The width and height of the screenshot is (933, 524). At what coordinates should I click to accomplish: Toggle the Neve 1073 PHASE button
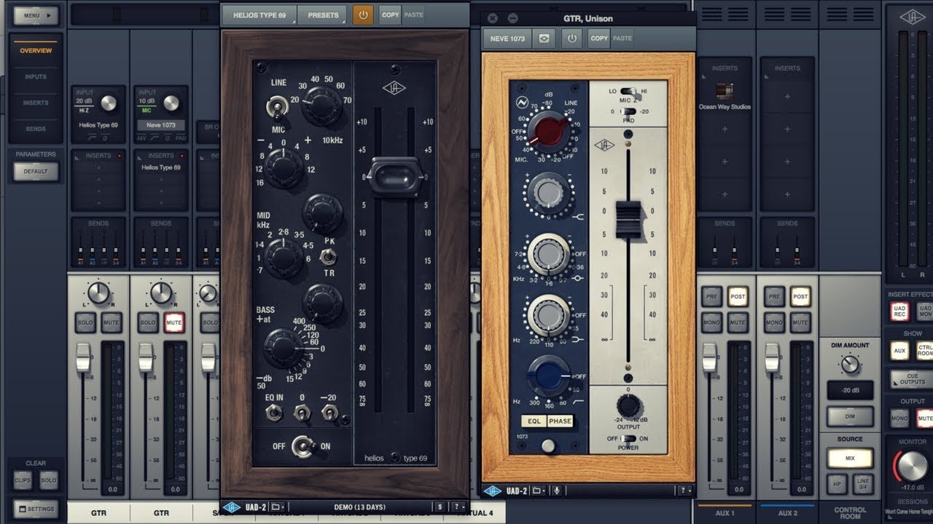click(561, 421)
